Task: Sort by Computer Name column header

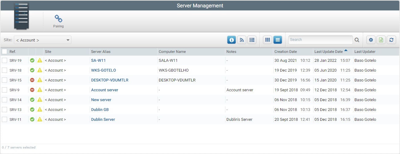Action: click(x=172, y=52)
